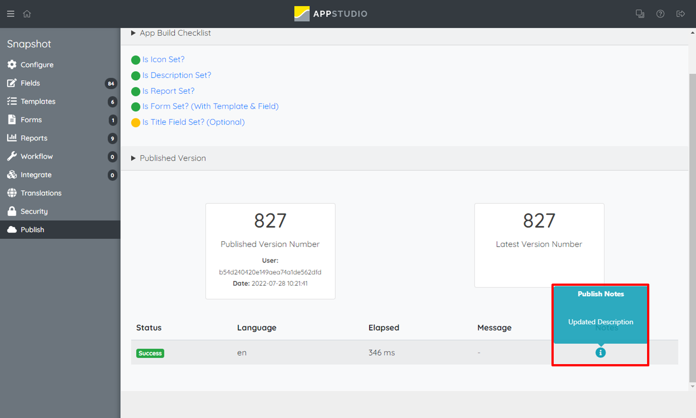Viewport: 696px width, 418px height.
Task: Click the Publish cloud icon
Action: [x=12, y=229]
